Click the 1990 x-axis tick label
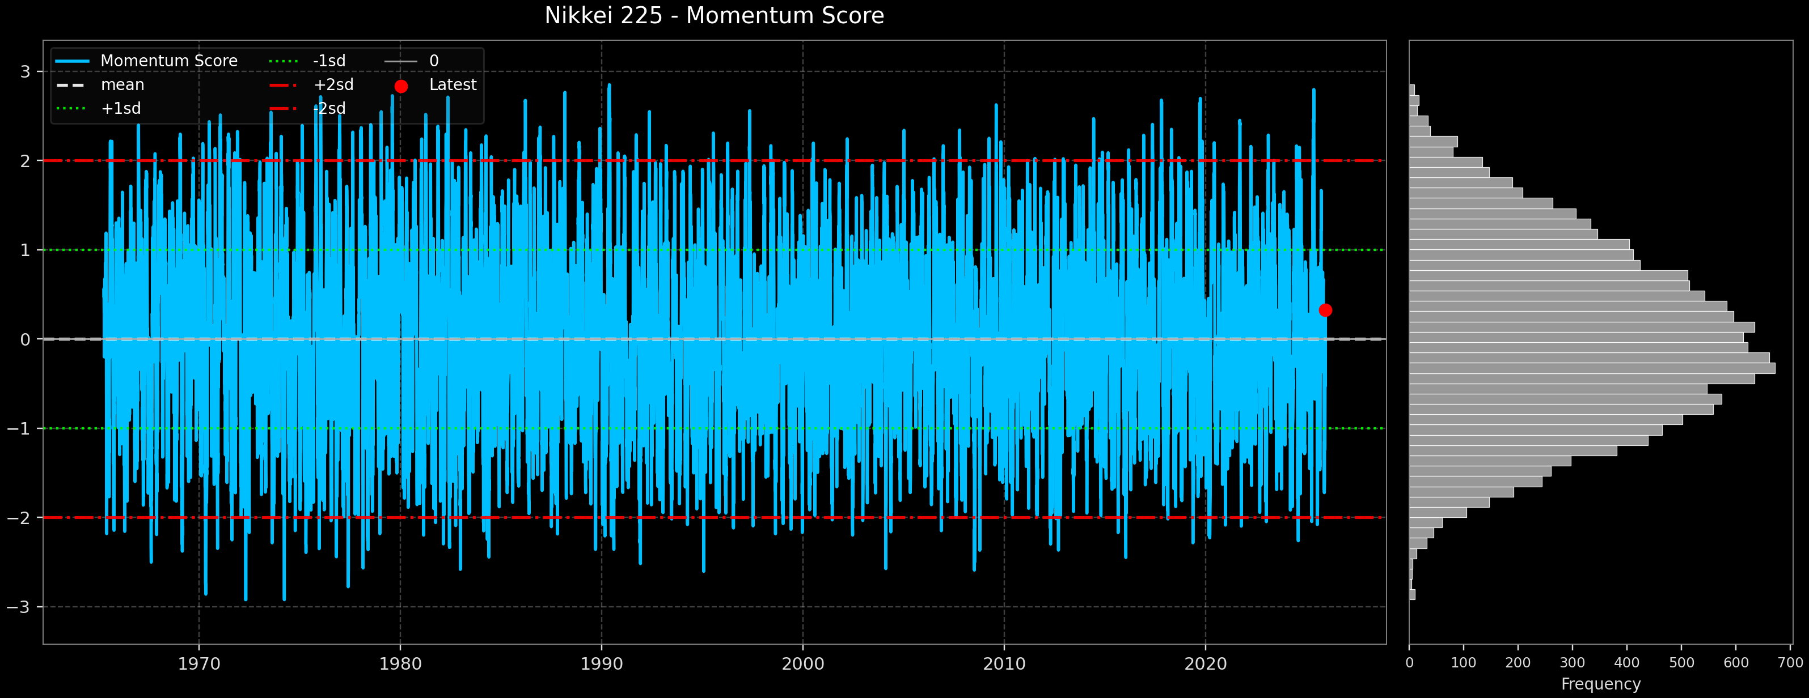 (601, 663)
